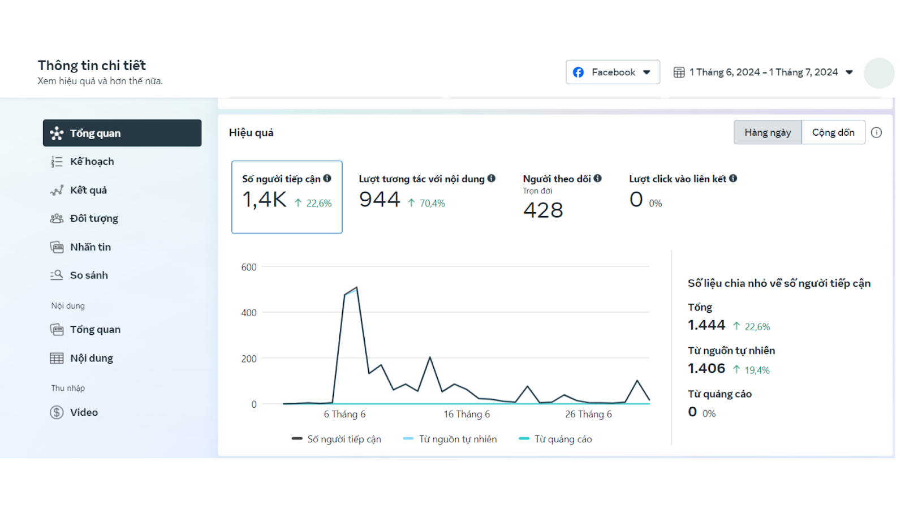Select the Người theo dõi metric
Screen dimensions: 905x509
(562, 197)
